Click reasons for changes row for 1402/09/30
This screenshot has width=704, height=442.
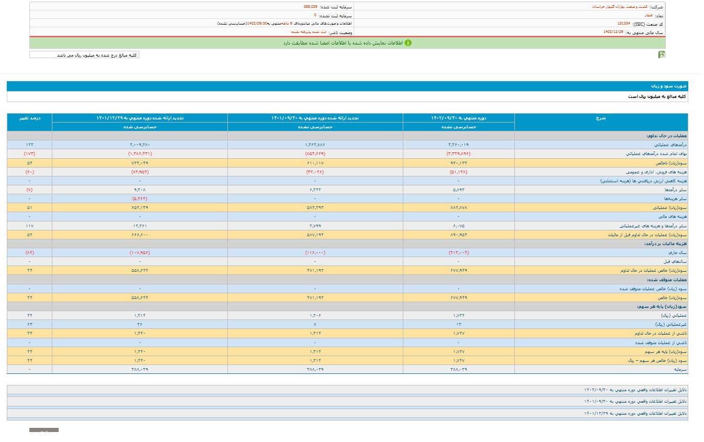[x=634, y=390]
